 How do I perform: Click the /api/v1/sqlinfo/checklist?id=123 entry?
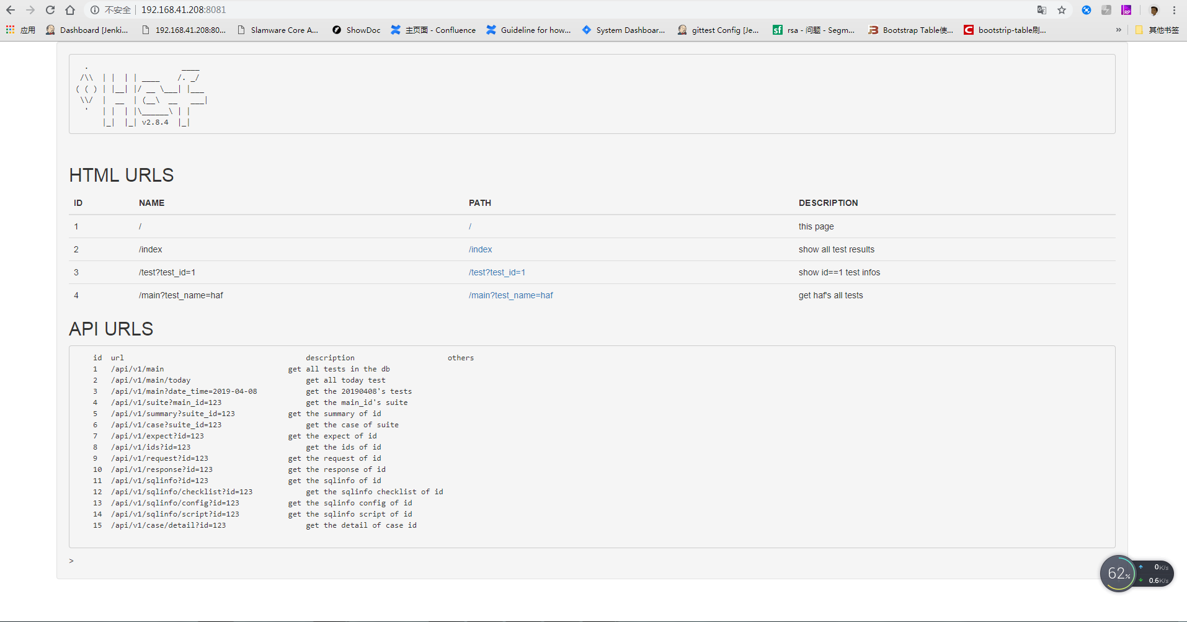coord(182,492)
